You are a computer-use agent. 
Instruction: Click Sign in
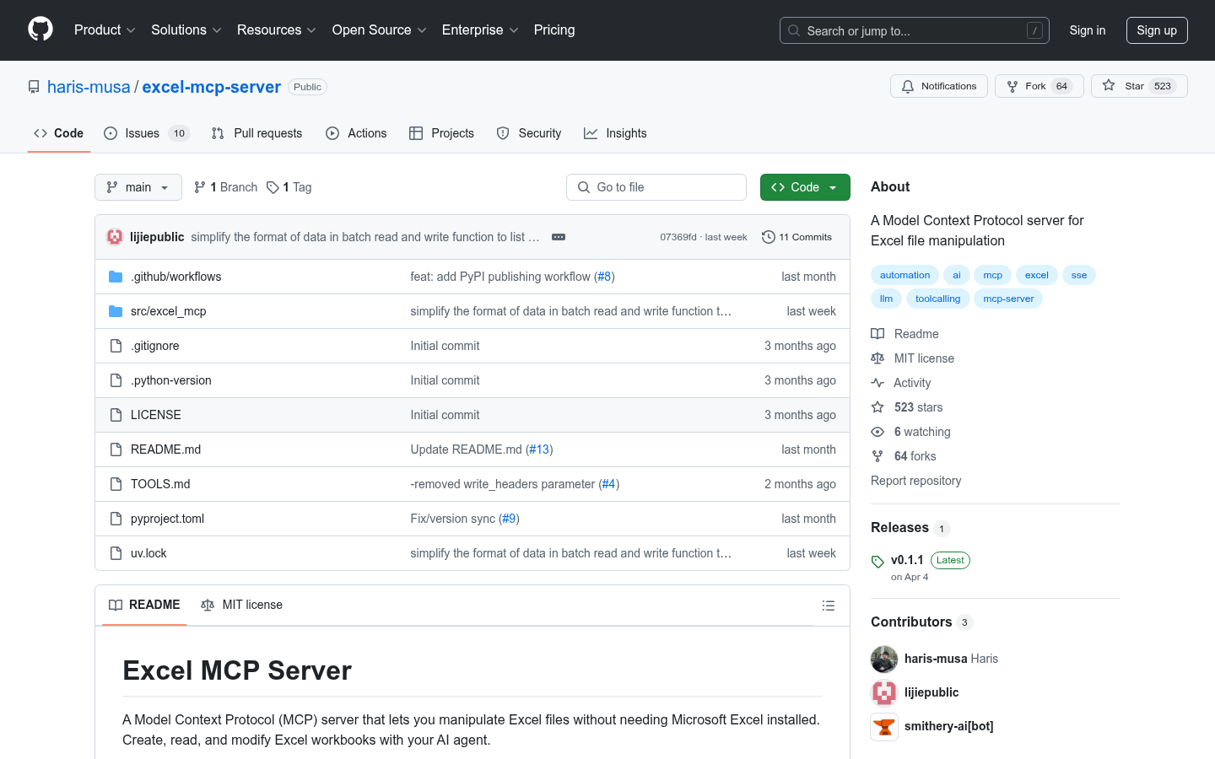[1088, 30]
